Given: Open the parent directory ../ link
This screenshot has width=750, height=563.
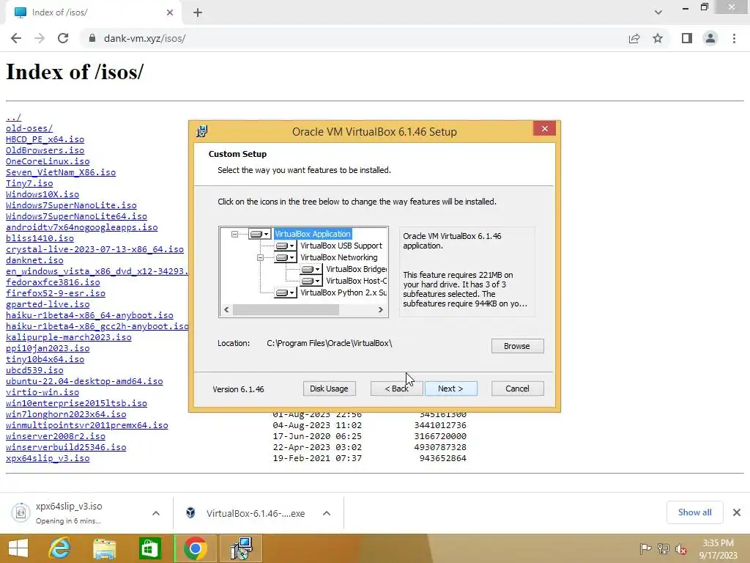Looking at the screenshot, I should click(x=13, y=117).
